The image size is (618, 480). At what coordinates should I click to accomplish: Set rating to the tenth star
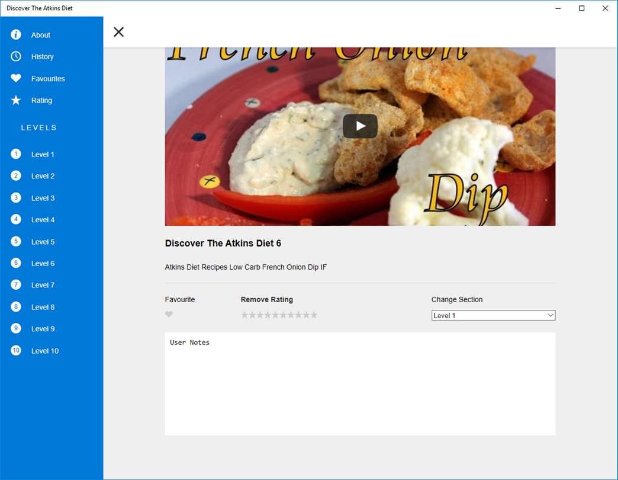pos(313,315)
